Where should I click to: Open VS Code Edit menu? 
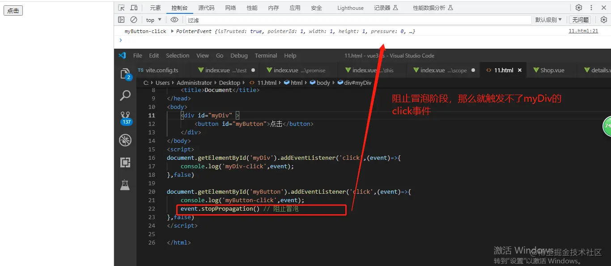[154, 55]
